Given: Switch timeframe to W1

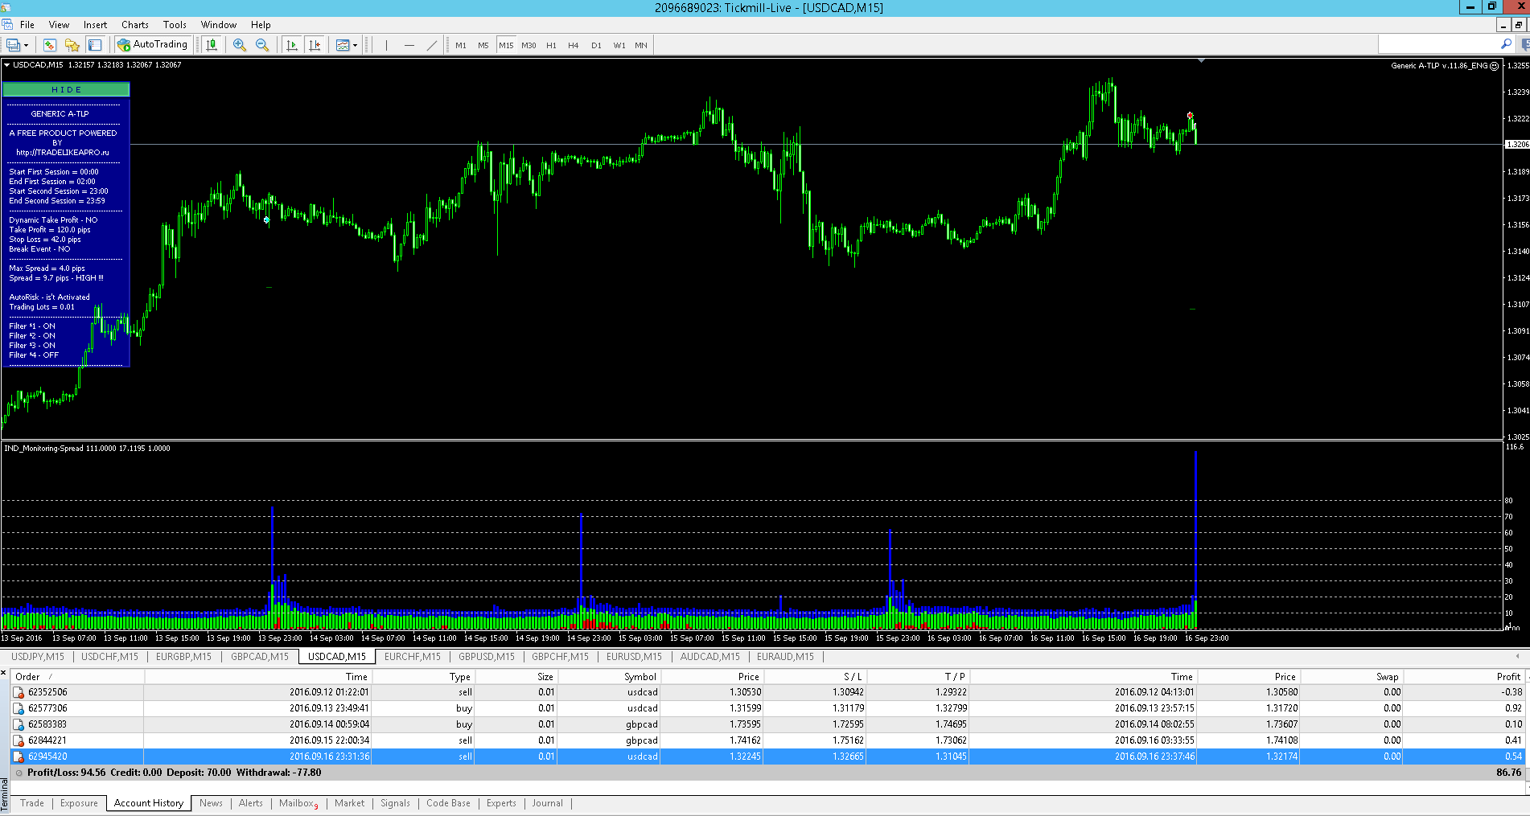Looking at the screenshot, I should tap(619, 45).
